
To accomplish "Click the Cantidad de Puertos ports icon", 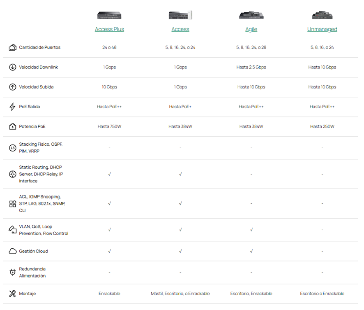I will point(12,47).
